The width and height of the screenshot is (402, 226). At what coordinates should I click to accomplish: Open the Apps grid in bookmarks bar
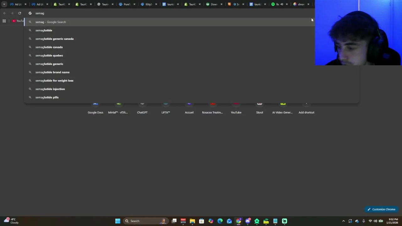tap(4, 21)
